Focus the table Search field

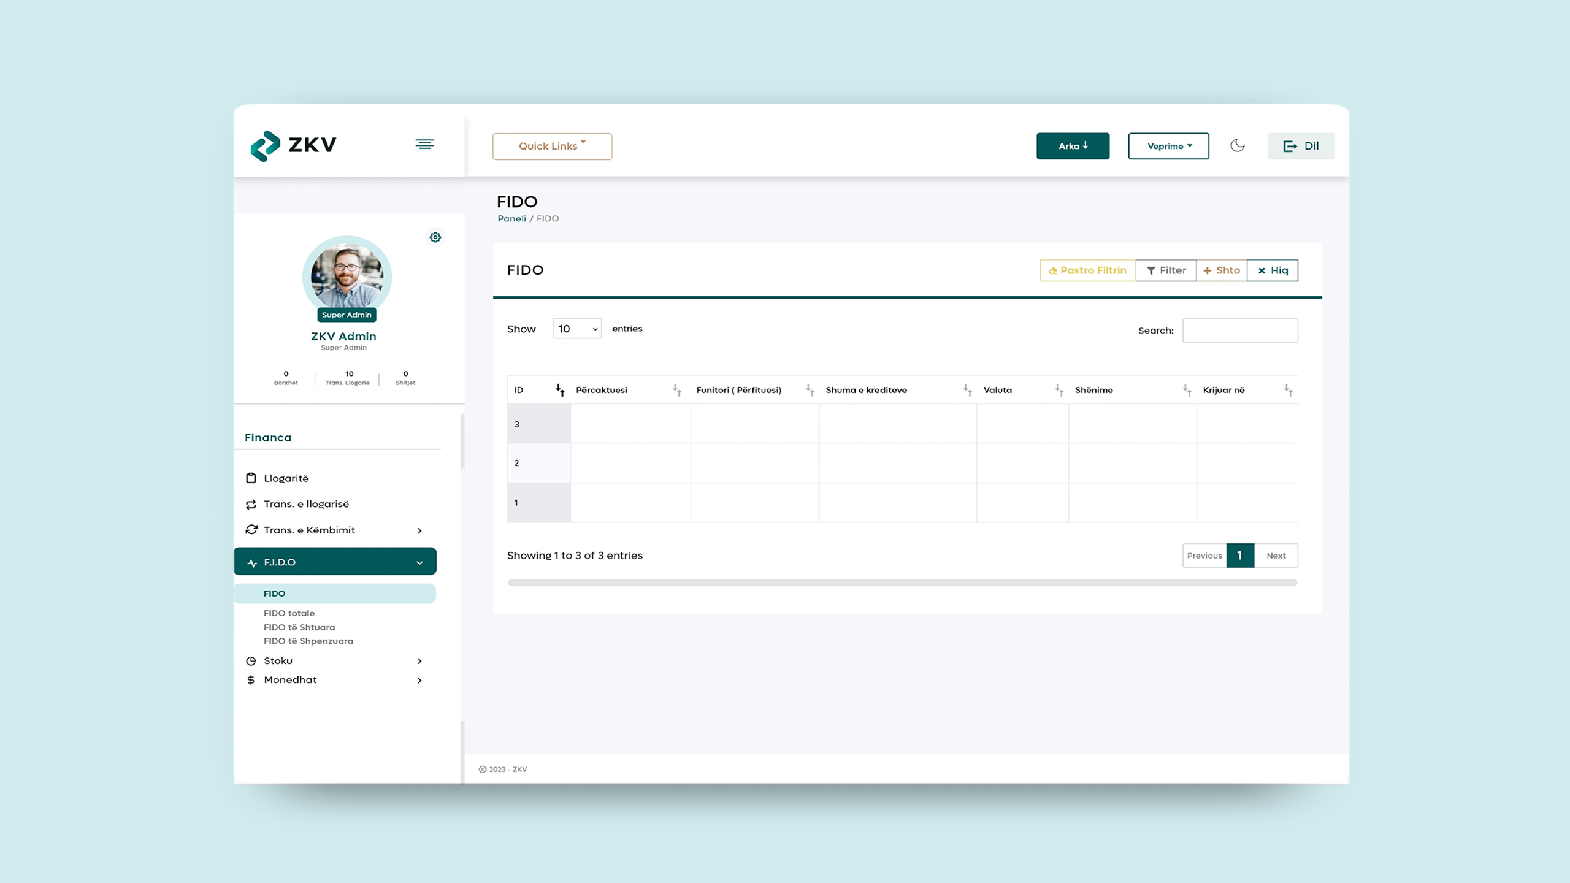(1239, 331)
